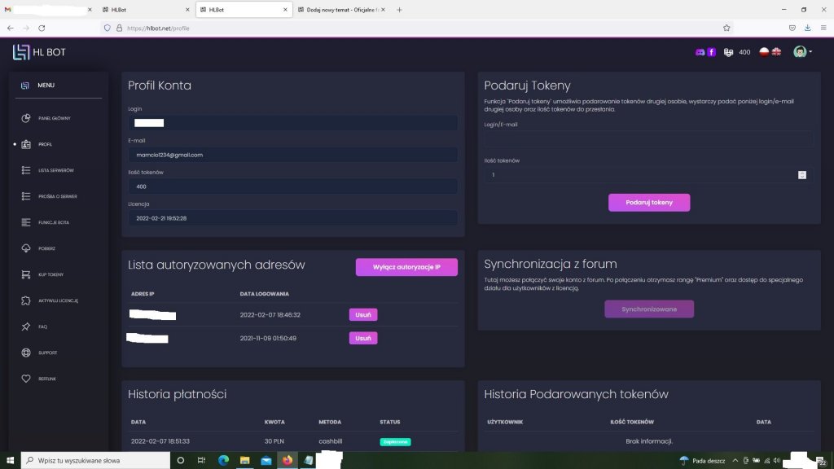Switch to the 'Dodaj nowy temat' tab
This screenshot has width=834, height=469.
click(340, 10)
